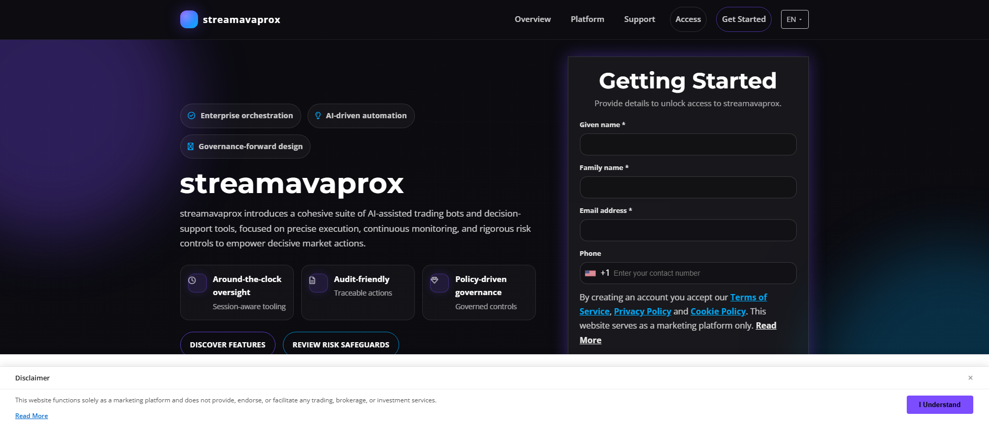Open the Overview menu item
Image resolution: width=989 pixels, height=428 pixels.
[x=533, y=19]
